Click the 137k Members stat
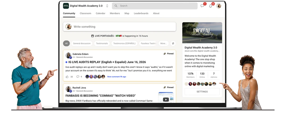This screenshot has width=281, height=121. click(x=191, y=75)
